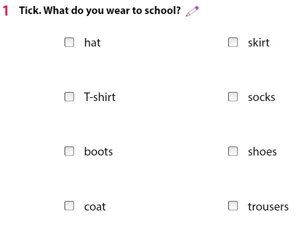
Task: Check the socks checkbox
Action: 233,96
